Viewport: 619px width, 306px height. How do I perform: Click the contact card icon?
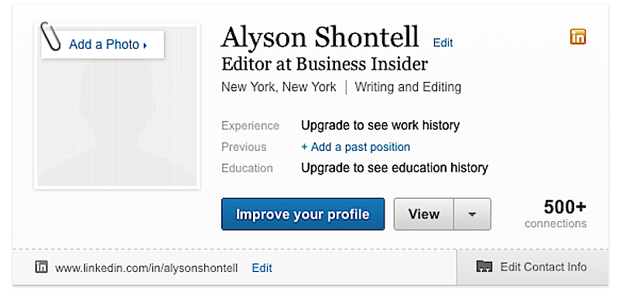coord(484,267)
